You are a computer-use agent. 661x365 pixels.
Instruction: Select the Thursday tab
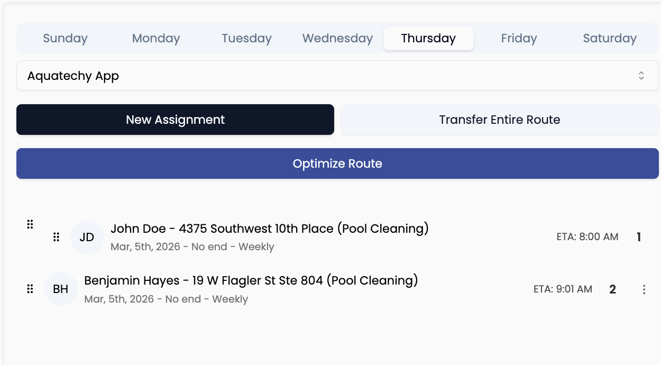428,38
